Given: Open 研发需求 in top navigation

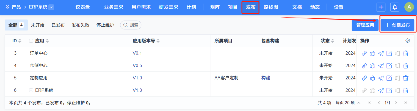Looking at the screenshot, I should click(x=169, y=7).
